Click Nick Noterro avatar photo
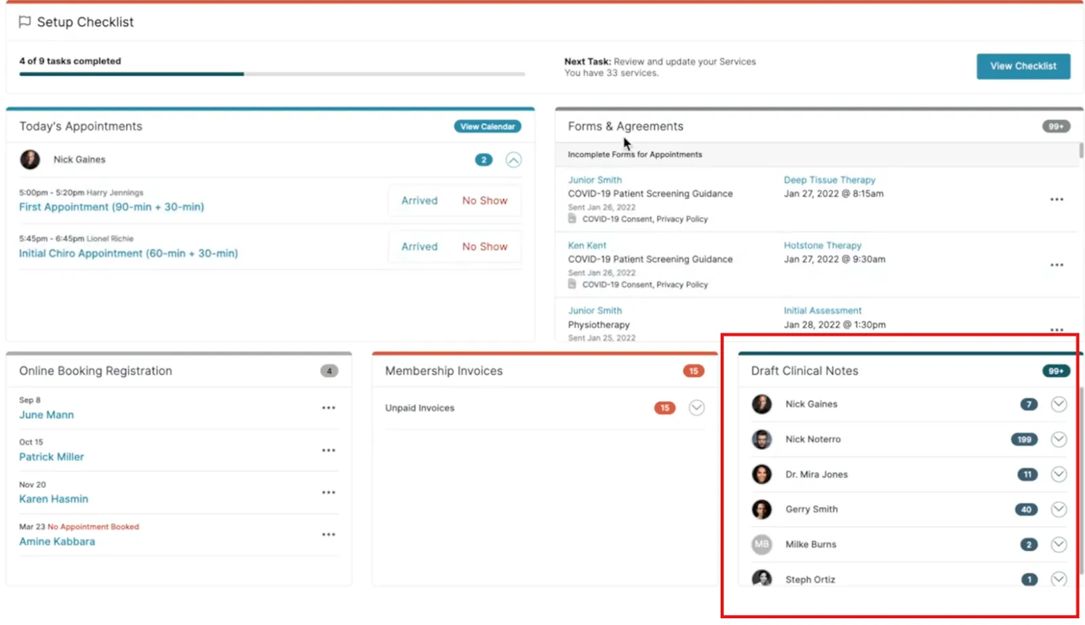Viewport: 1085px width, 625px height. pos(762,439)
